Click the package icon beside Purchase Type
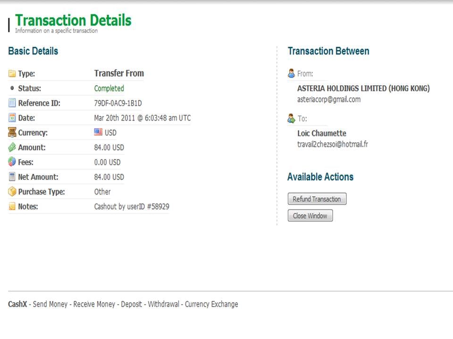 [x=12, y=192]
